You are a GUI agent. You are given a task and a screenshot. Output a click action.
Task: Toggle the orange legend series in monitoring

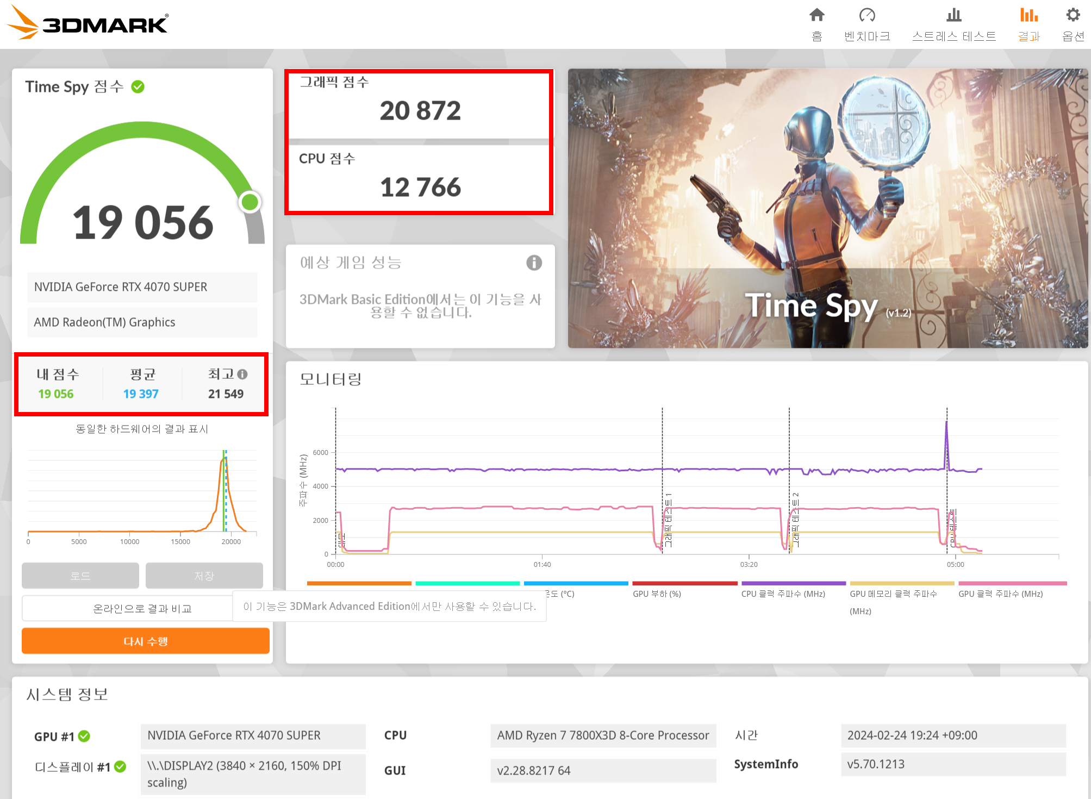click(x=359, y=584)
